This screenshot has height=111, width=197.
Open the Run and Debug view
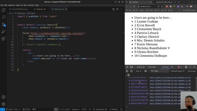[x=3, y=31]
